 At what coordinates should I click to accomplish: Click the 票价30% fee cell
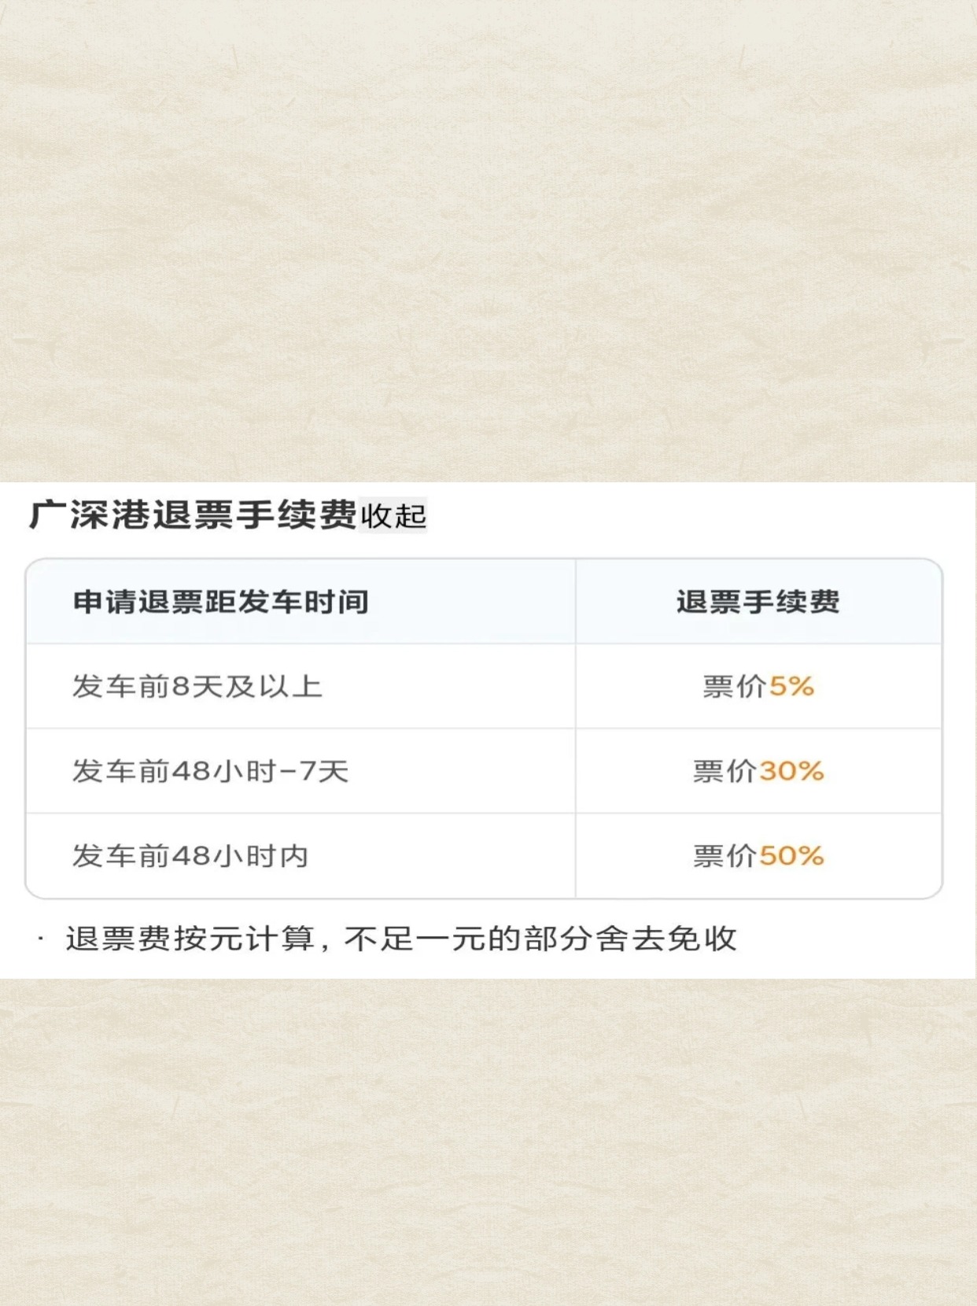(758, 771)
